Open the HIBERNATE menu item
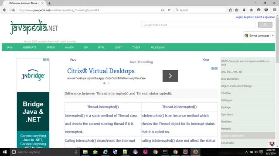 coord(30,47)
